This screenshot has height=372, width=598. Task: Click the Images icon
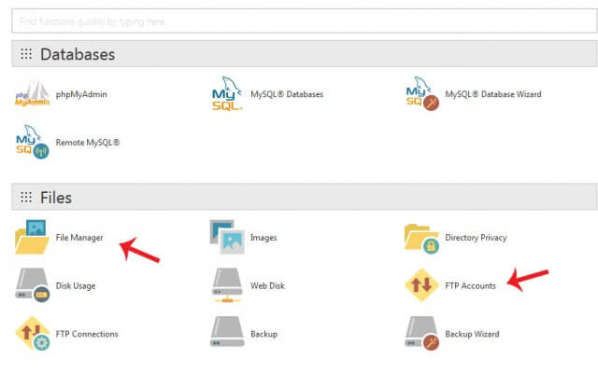(x=227, y=237)
